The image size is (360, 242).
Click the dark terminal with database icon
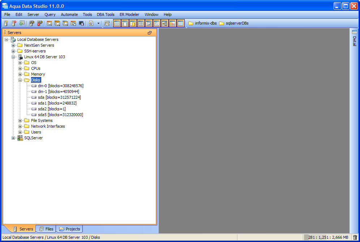click(81, 23)
